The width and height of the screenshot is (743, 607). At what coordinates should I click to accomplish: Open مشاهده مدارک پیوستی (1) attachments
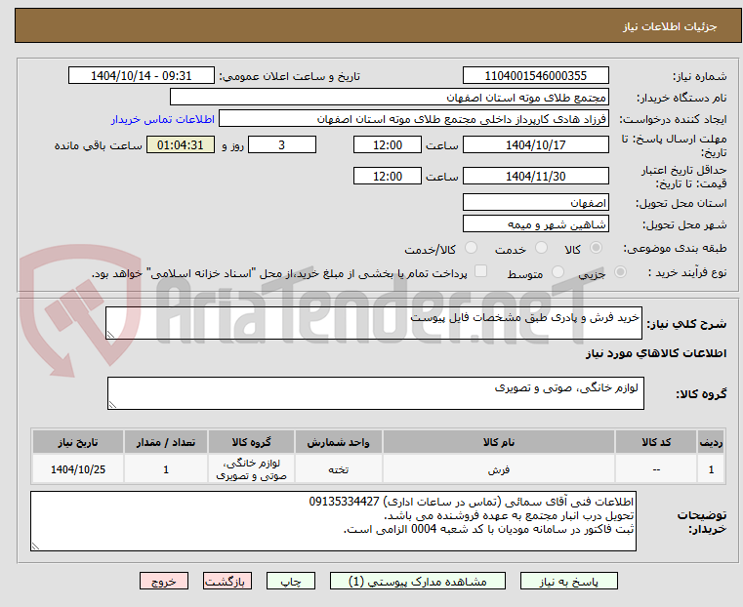pyautogui.click(x=418, y=581)
